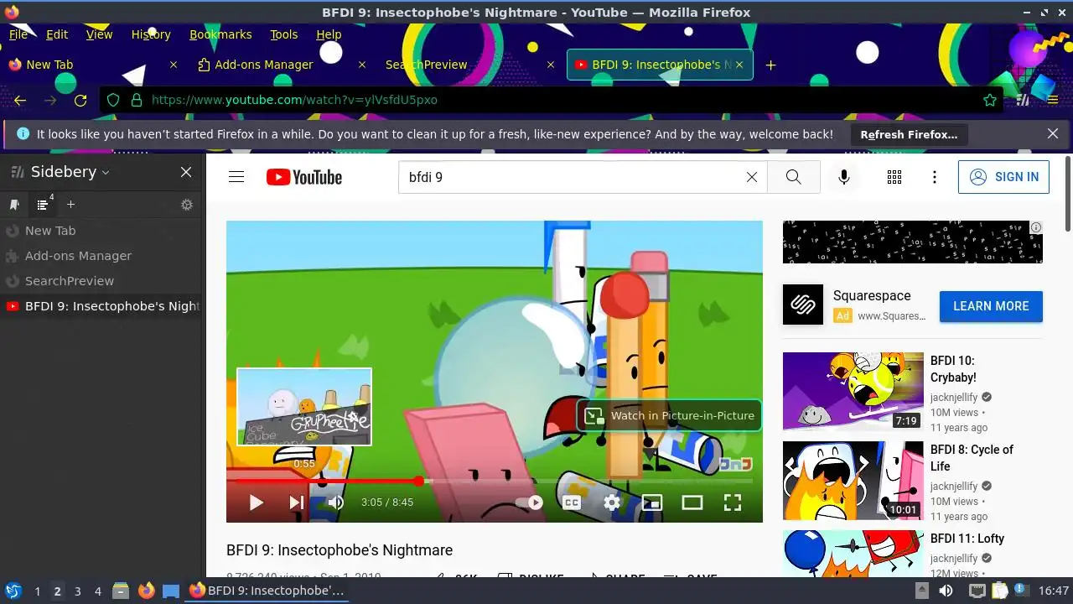
Task: Enable YouTube miniplayer mode
Action: click(x=652, y=502)
